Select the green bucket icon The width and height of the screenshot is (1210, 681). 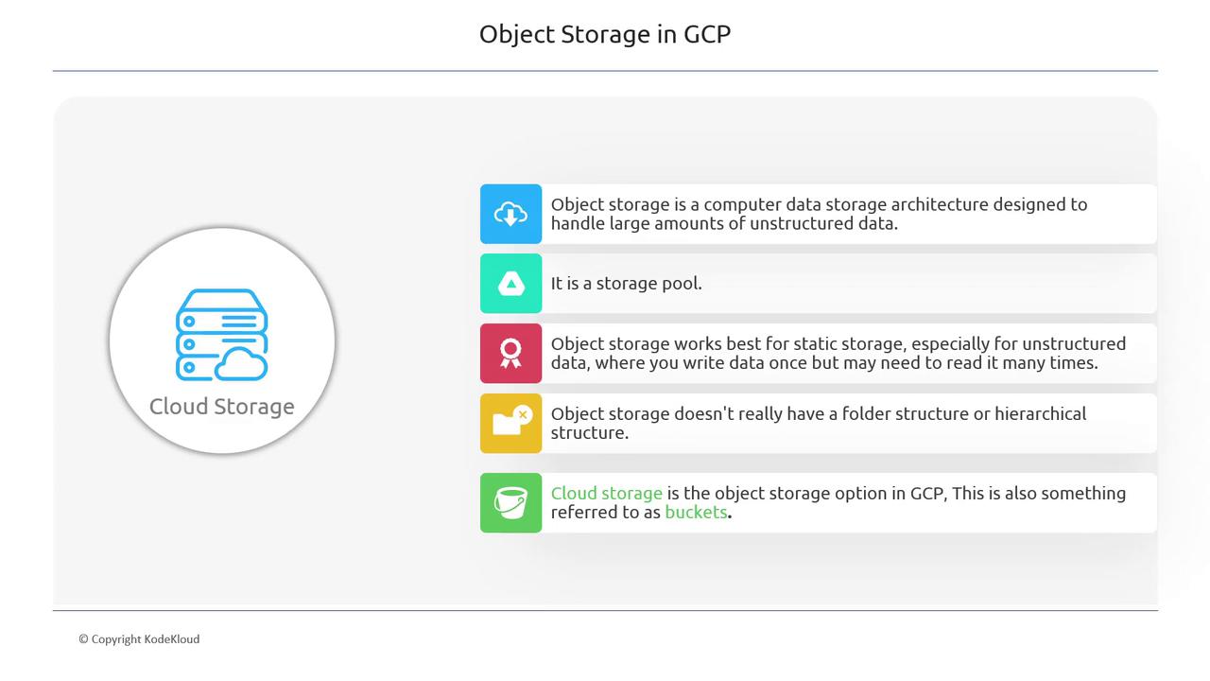click(510, 503)
